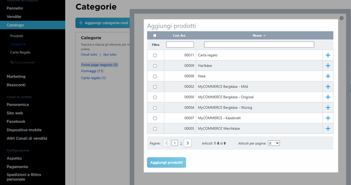Click Aggiungi prodotti button
The height and width of the screenshot is (185, 351).
coord(167,162)
